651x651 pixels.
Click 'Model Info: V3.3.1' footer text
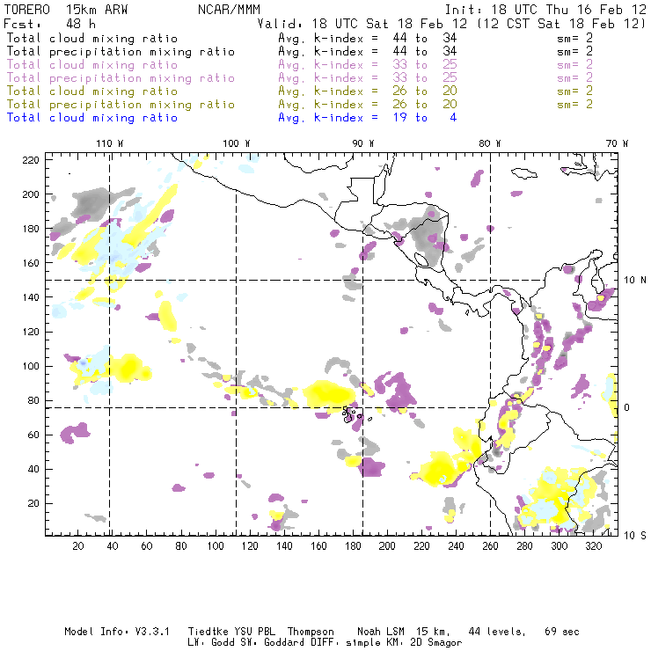tap(117, 632)
